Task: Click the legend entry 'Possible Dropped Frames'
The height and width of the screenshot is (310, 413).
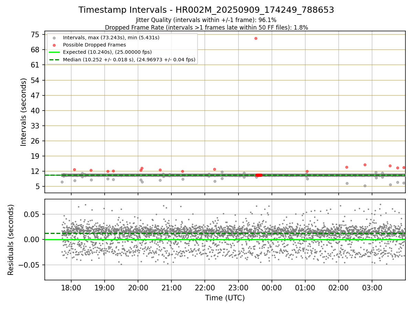Action: (x=94, y=45)
